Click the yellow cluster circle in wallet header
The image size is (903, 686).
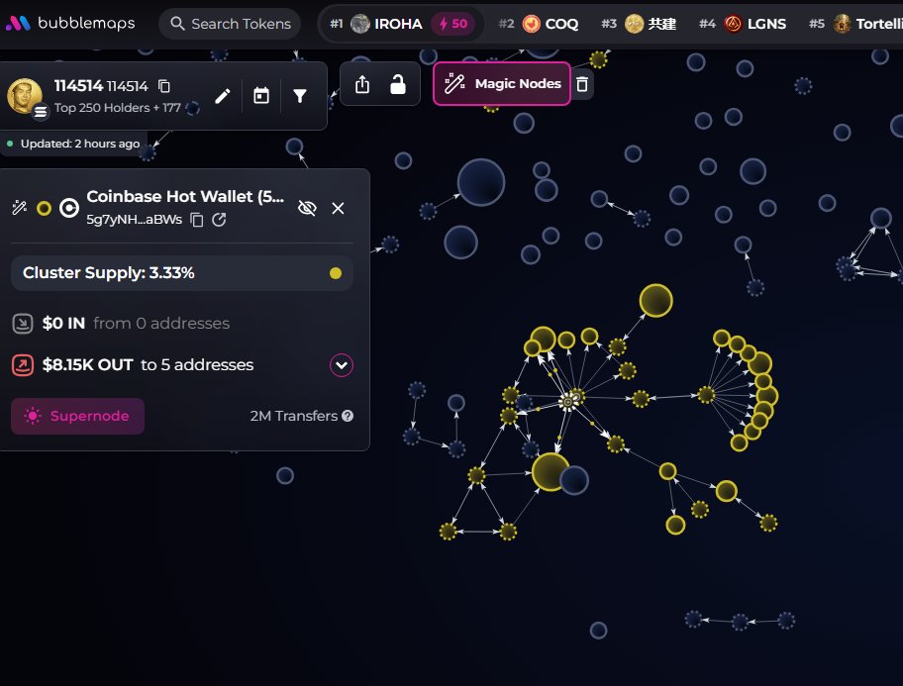44,208
